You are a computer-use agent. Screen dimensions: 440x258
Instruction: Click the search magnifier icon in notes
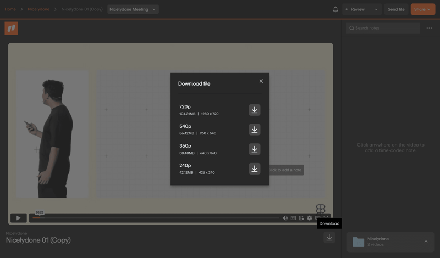(351, 28)
